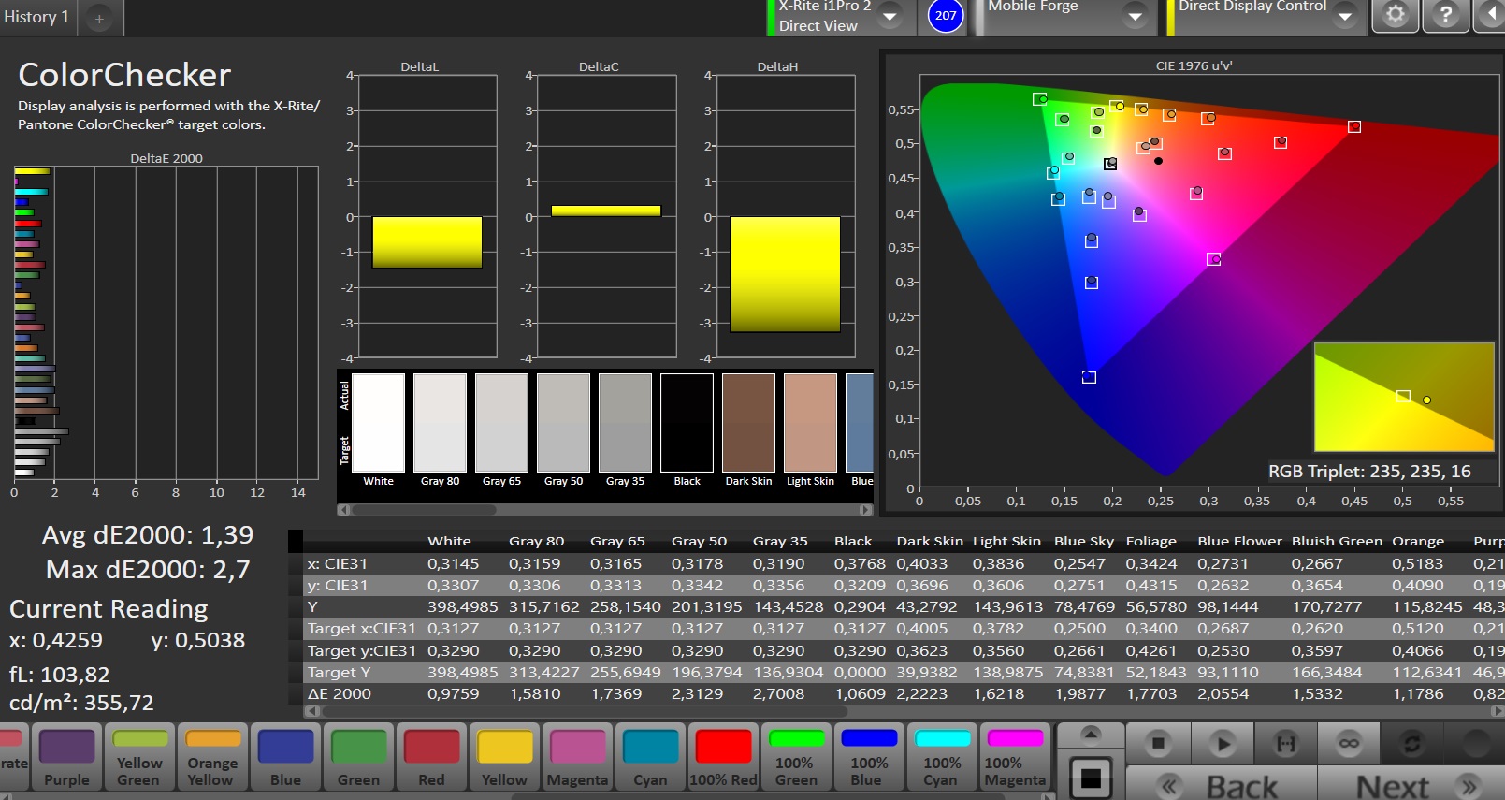Image resolution: width=1505 pixels, height=800 pixels.
Task: Open the settings gear icon
Action: pyautogui.click(x=1395, y=16)
